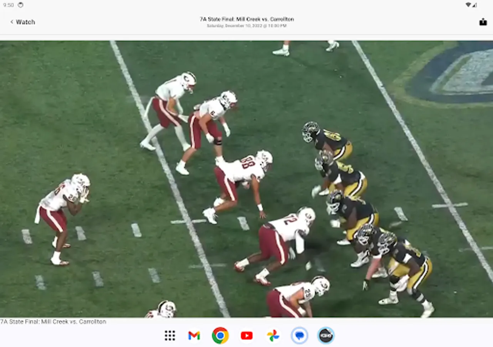Tap the Wi-Fi indicator in the status bar
Screen dimensions: 493x347
468,5
